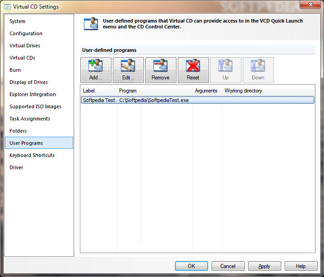Open the Virtual CDs section

[x=39, y=58]
